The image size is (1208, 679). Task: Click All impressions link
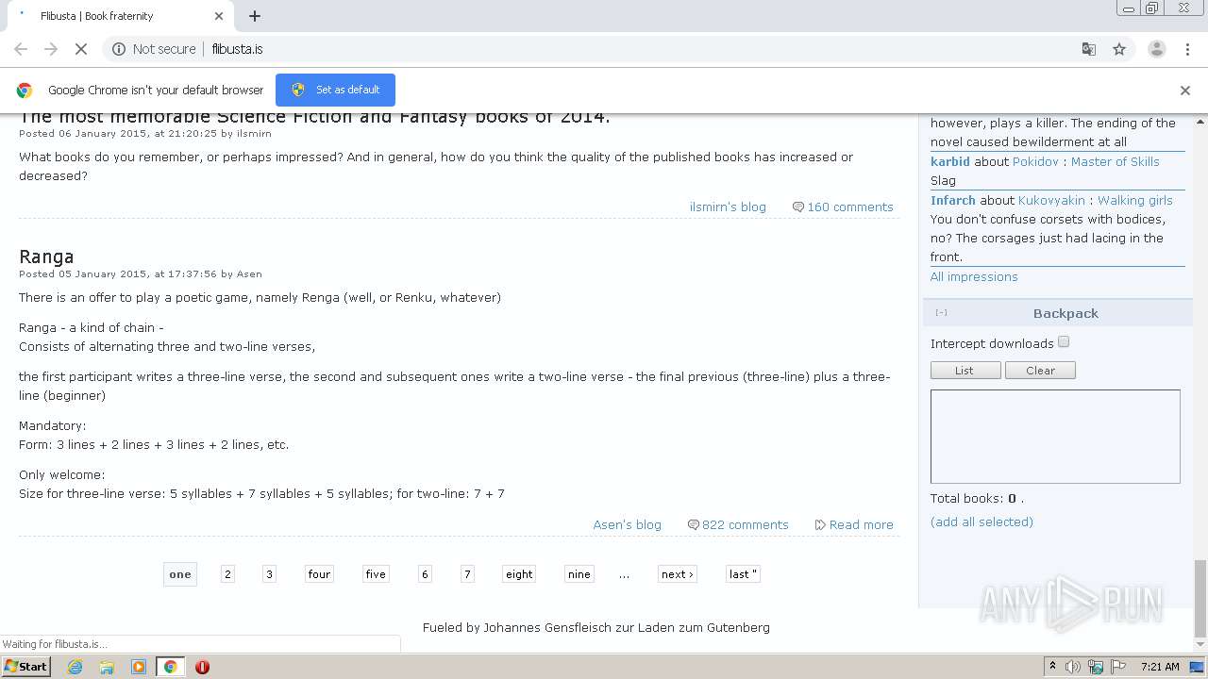point(974,276)
